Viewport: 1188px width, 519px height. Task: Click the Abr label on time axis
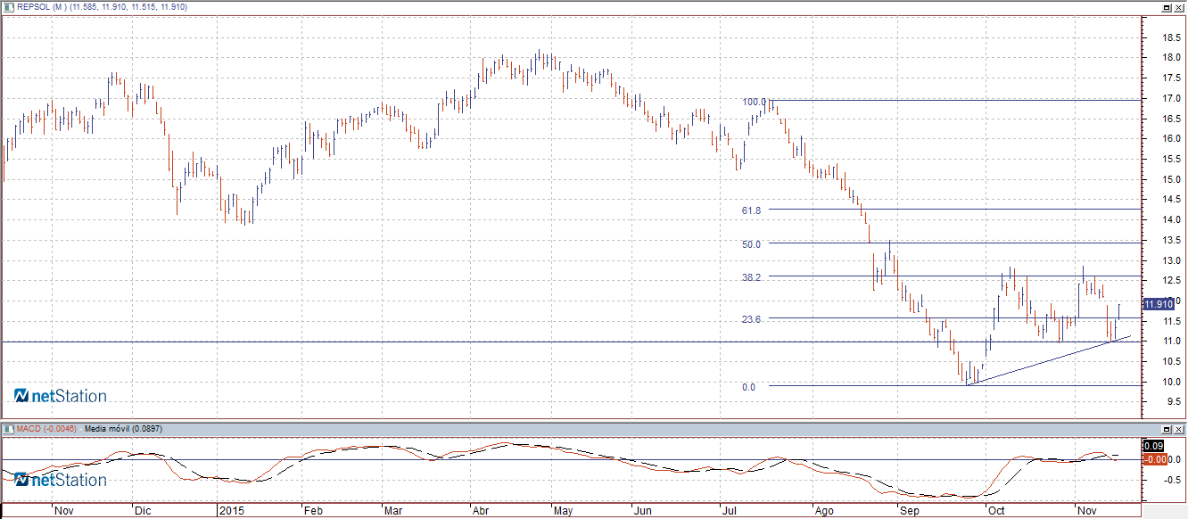[480, 511]
